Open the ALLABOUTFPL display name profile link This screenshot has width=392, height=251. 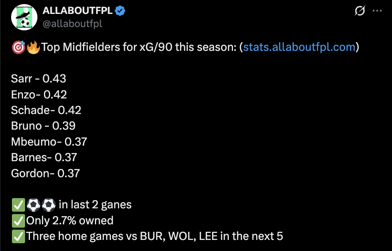pyautogui.click(x=77, y=11)
